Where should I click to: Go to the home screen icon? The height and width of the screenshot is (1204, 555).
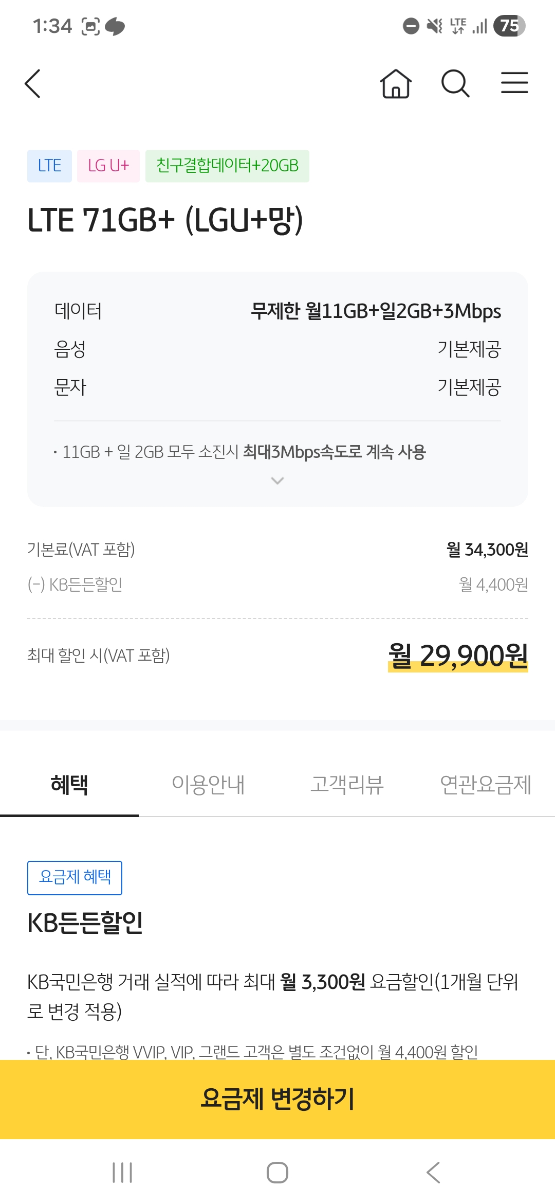coord(396,83)
